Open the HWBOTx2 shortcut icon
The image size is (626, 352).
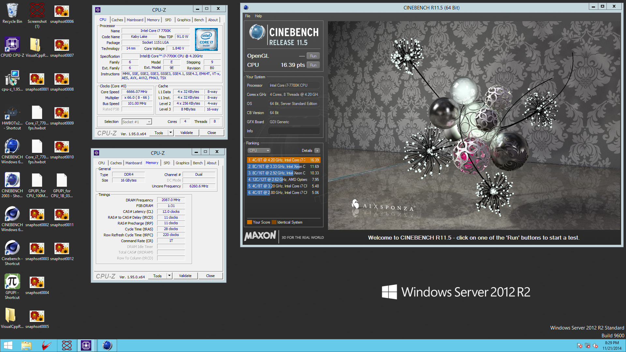[x=12, y=118]
